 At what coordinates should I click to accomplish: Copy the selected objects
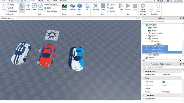11,5
